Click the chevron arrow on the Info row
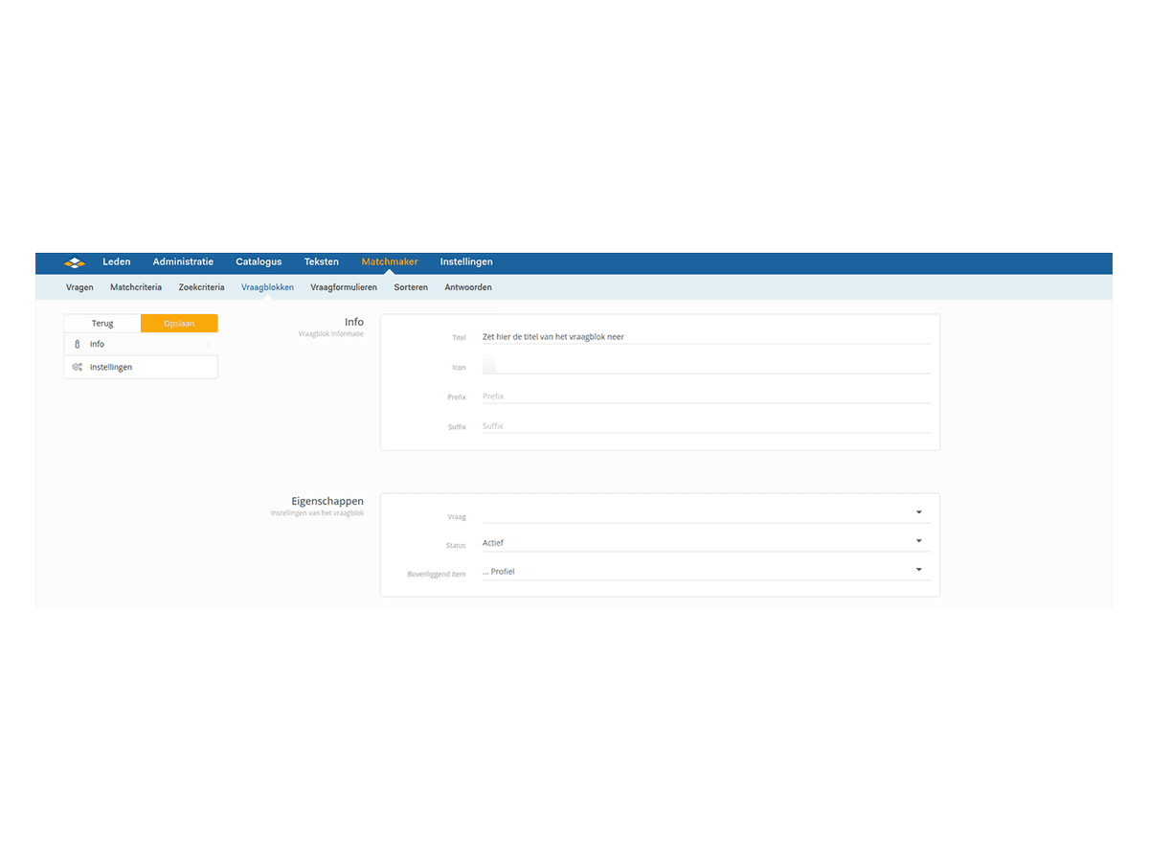 [x=208, y=345]
